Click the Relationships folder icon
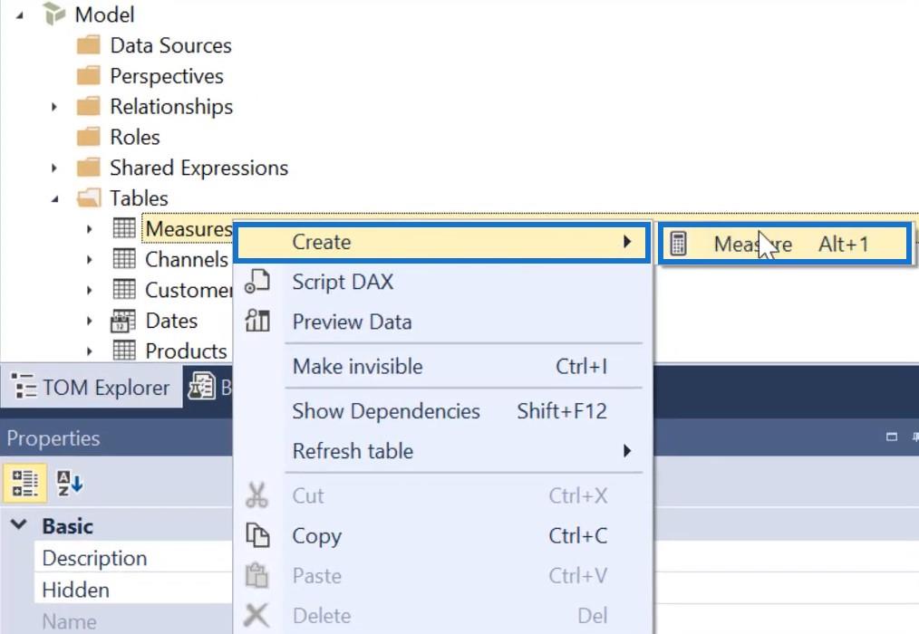The height and width of the screenshot is (634, 919). tap(89, 106)
